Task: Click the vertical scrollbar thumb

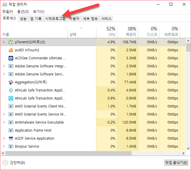Action: (188, 47)
